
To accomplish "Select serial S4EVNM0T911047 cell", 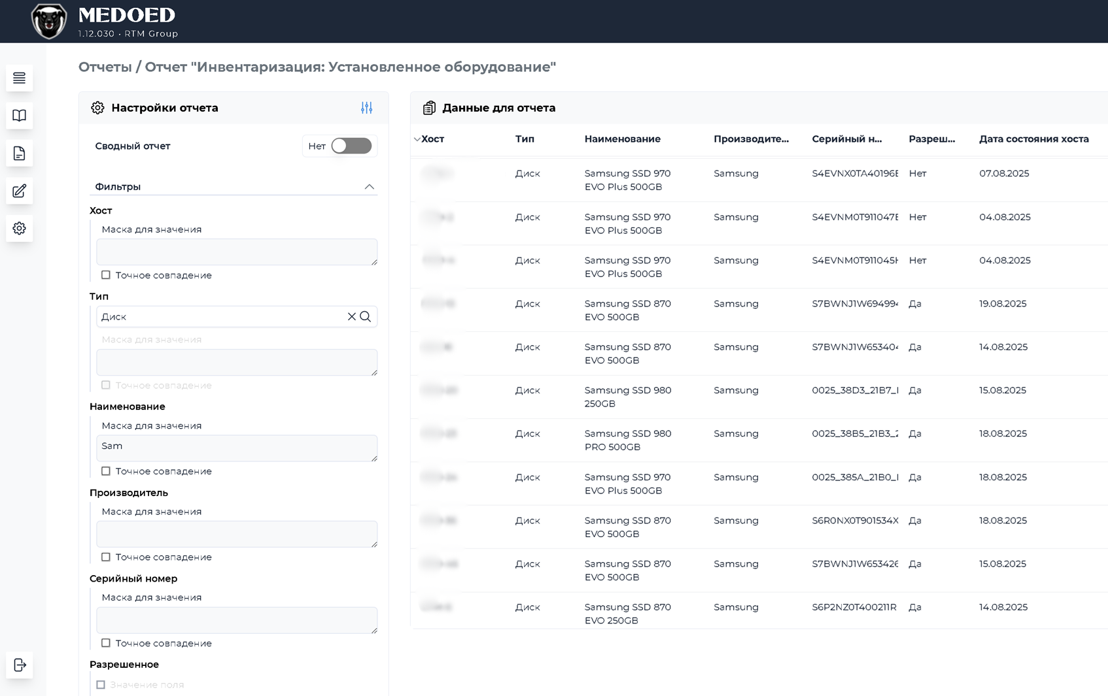I will (x=855, y=217).
